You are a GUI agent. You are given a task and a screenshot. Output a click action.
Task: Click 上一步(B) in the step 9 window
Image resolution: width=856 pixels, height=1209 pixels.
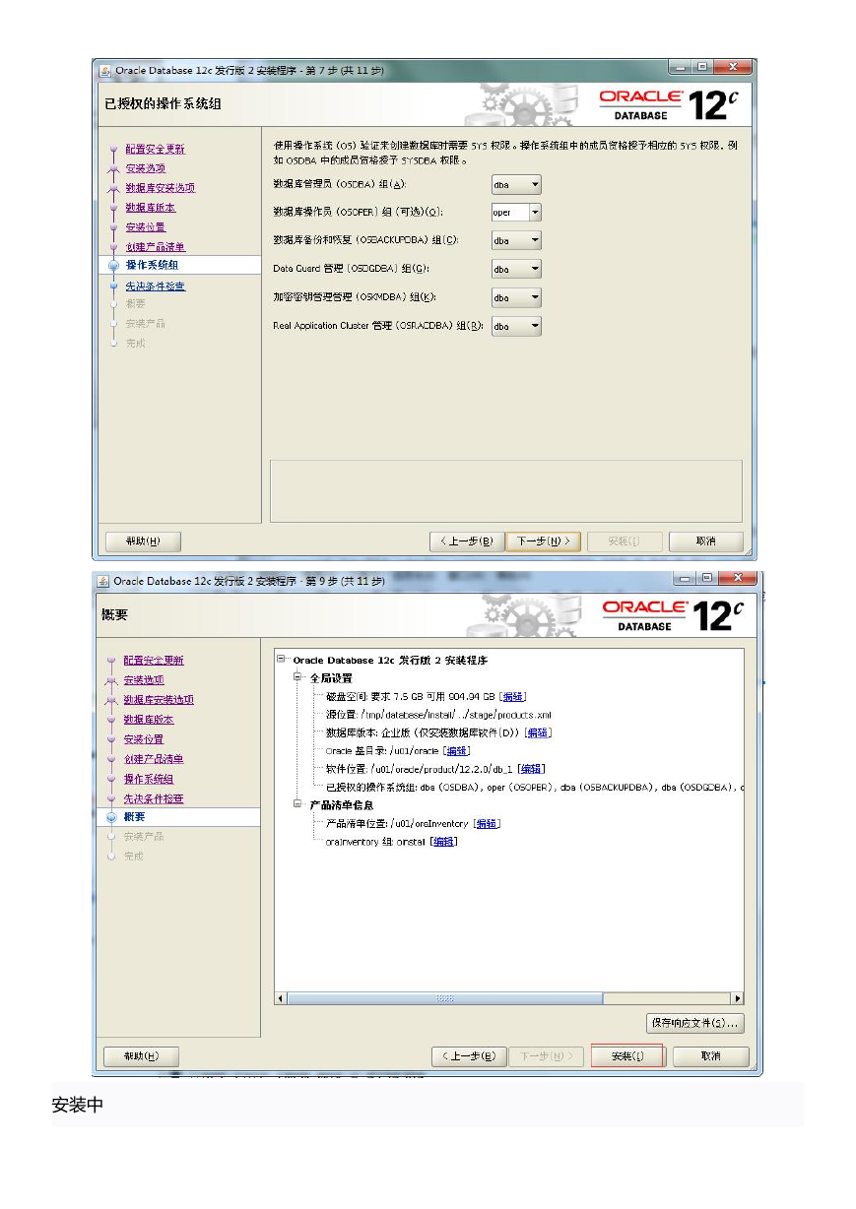point(469,1055)
